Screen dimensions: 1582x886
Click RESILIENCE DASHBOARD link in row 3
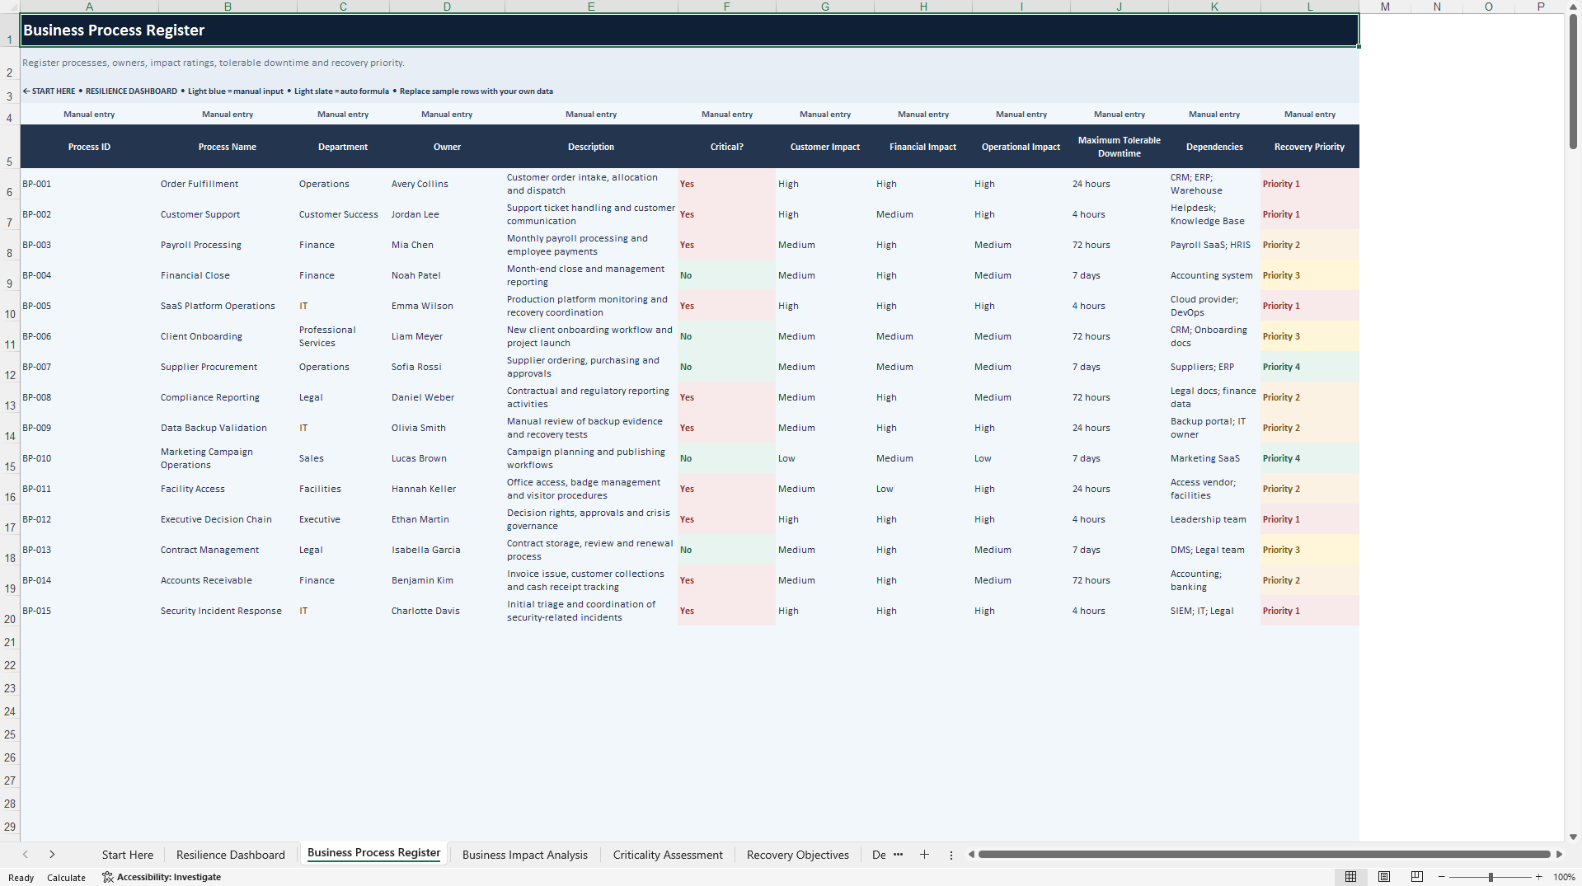click(x=131, y=91)
